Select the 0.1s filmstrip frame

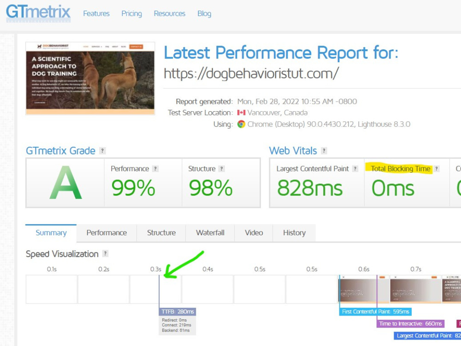pyautogui.click(x=52, y=289)
